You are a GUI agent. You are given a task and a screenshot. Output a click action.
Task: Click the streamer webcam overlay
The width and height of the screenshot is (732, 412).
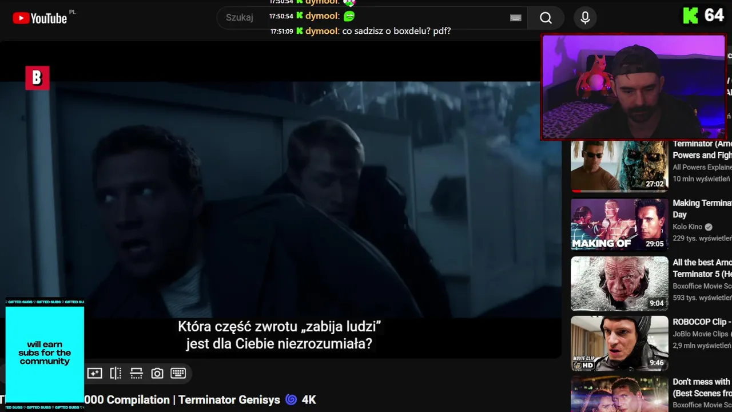click(x=633, y=86)
